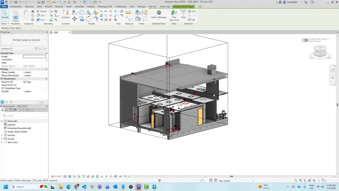
Task: Click the Rotate tool icon
Action: click(88, 19)
